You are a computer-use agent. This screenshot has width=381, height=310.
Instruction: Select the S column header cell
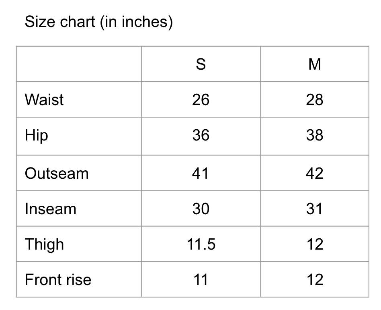tap(201, 64)
